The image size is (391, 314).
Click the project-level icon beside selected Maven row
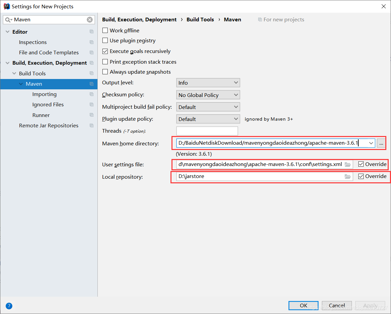(91, 84)
